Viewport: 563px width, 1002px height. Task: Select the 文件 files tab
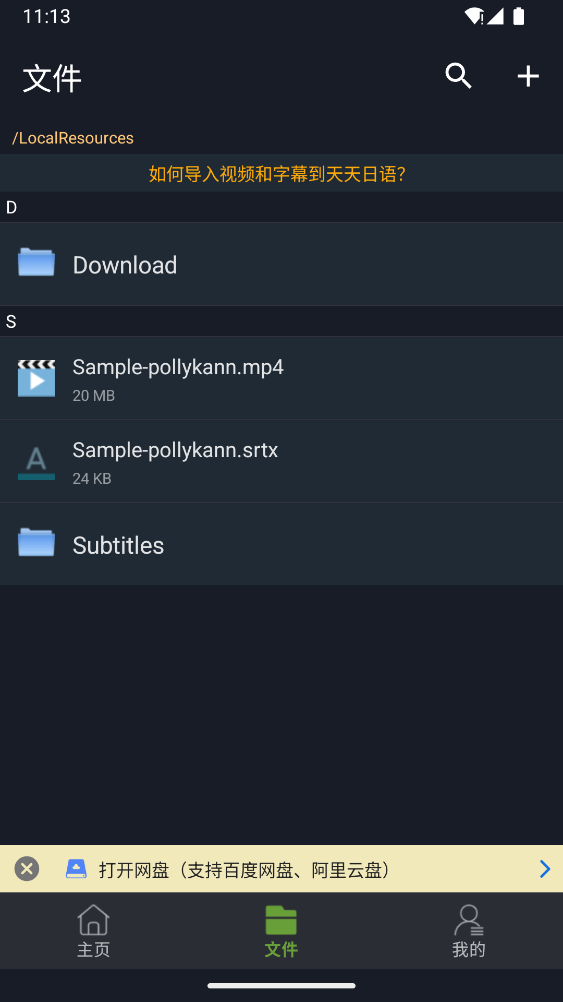click(281, 932)
